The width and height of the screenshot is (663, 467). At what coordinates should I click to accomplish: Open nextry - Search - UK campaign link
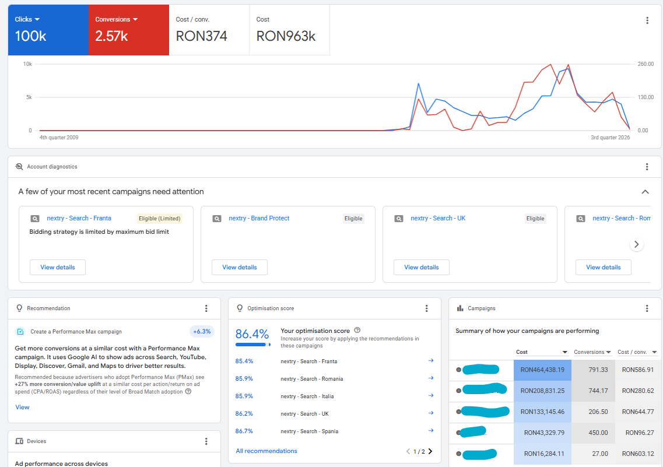coord(438,218)
